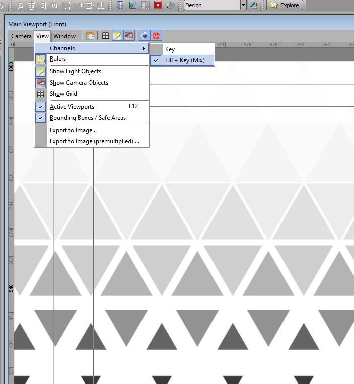
Task: Click the speaker audio icon
Action: [x=170, y=5]
